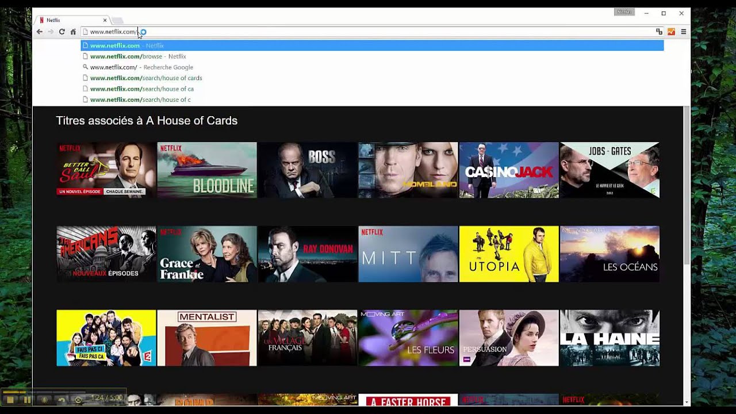Open the Persuasion title card
The height and width of the screenshot is (414, 736).
point(509,338)
